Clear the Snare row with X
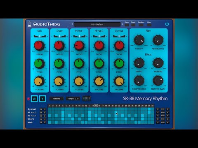 (x=167, y=119)
